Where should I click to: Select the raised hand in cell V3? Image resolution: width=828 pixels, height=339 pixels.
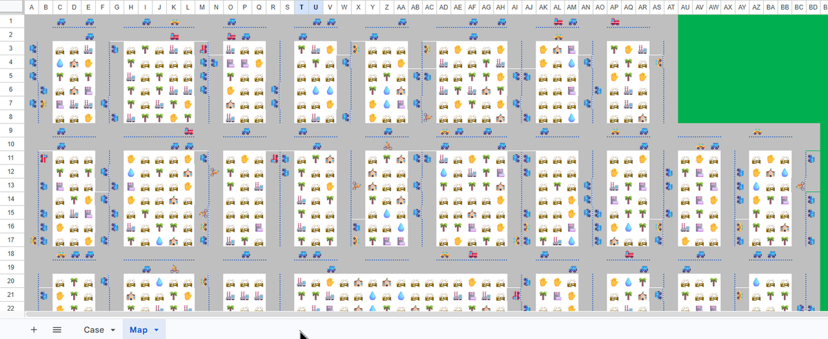[330, 50]
